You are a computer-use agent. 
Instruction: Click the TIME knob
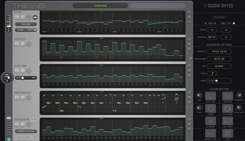[x=199, y=95]
